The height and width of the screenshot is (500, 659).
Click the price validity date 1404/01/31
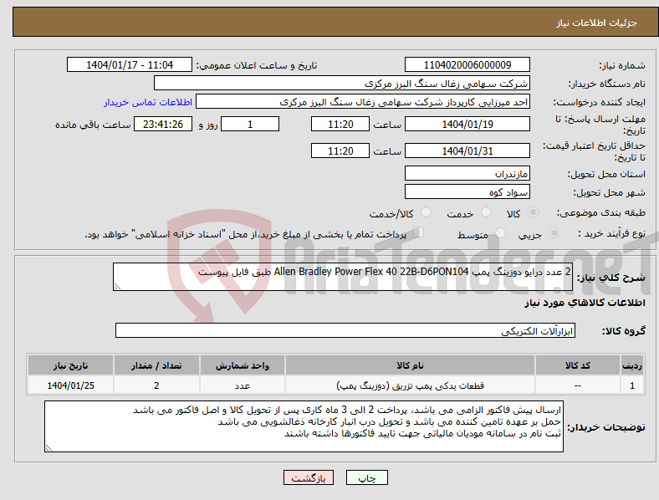[x=467, y=151]
